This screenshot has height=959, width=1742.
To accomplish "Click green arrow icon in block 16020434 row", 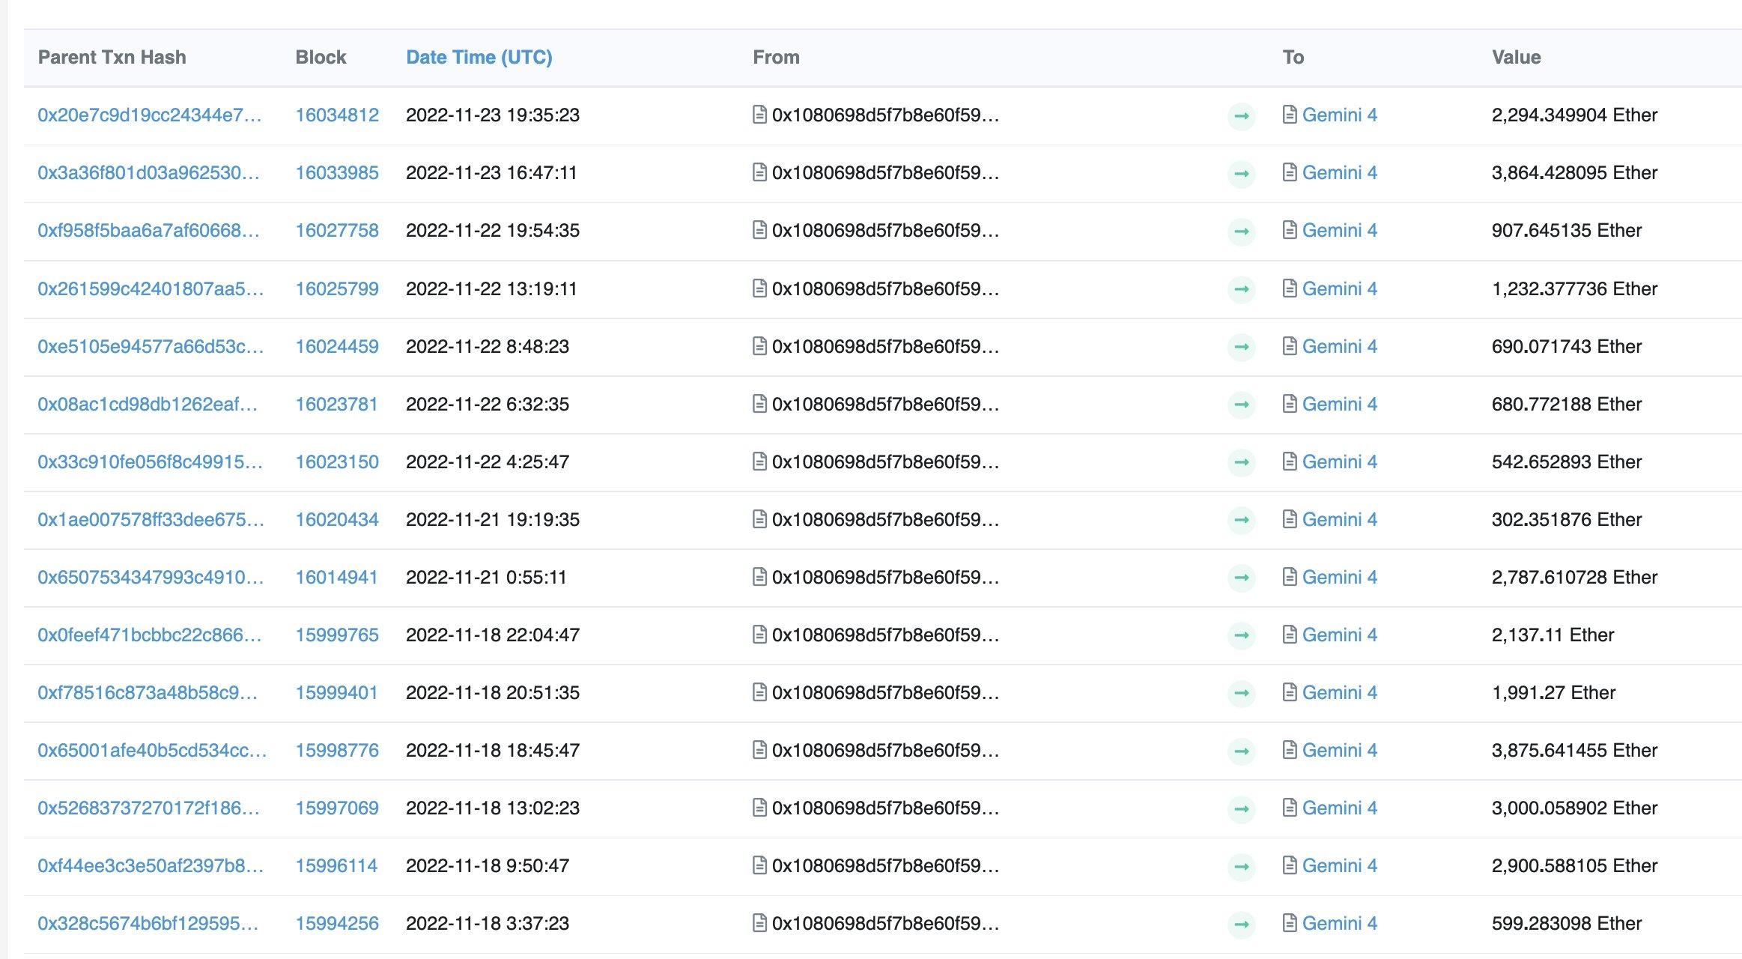I will (x=1241, y=520).
